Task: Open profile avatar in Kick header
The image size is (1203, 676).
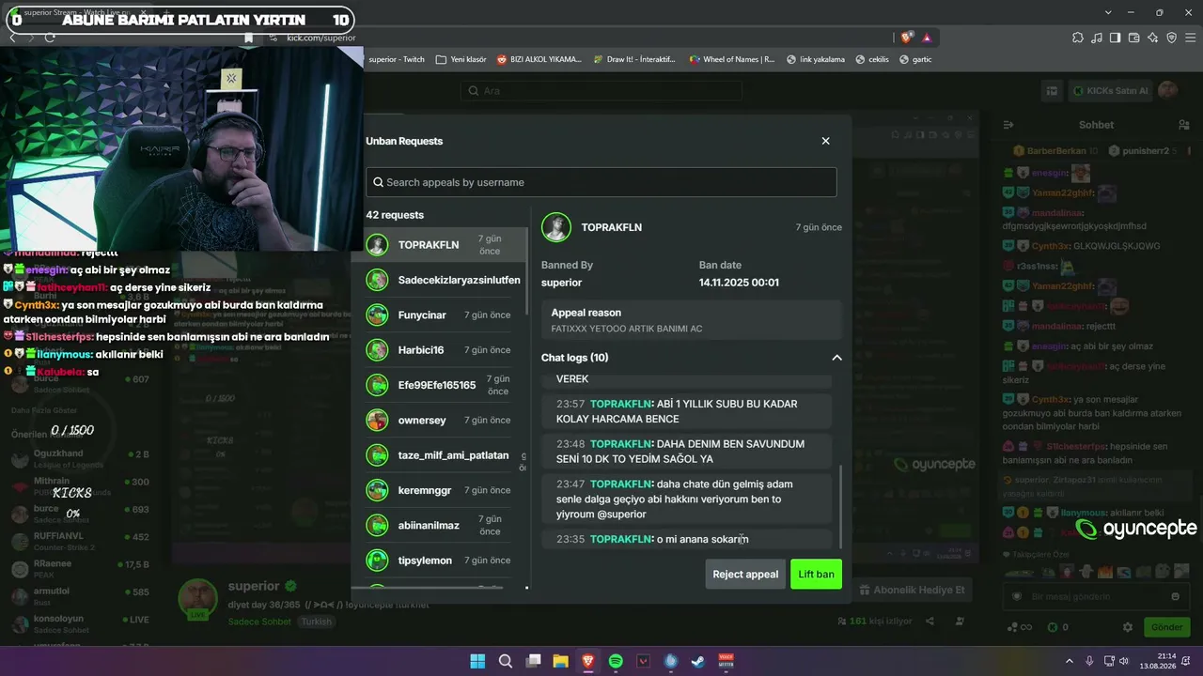Action: (1168, 90)
